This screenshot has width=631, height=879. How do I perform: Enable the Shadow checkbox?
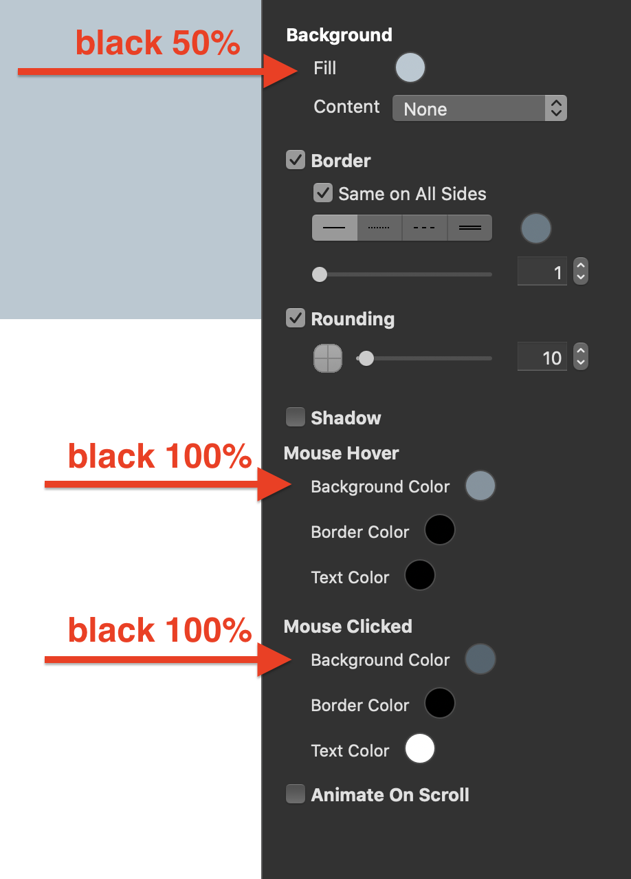tap(296, 417)
